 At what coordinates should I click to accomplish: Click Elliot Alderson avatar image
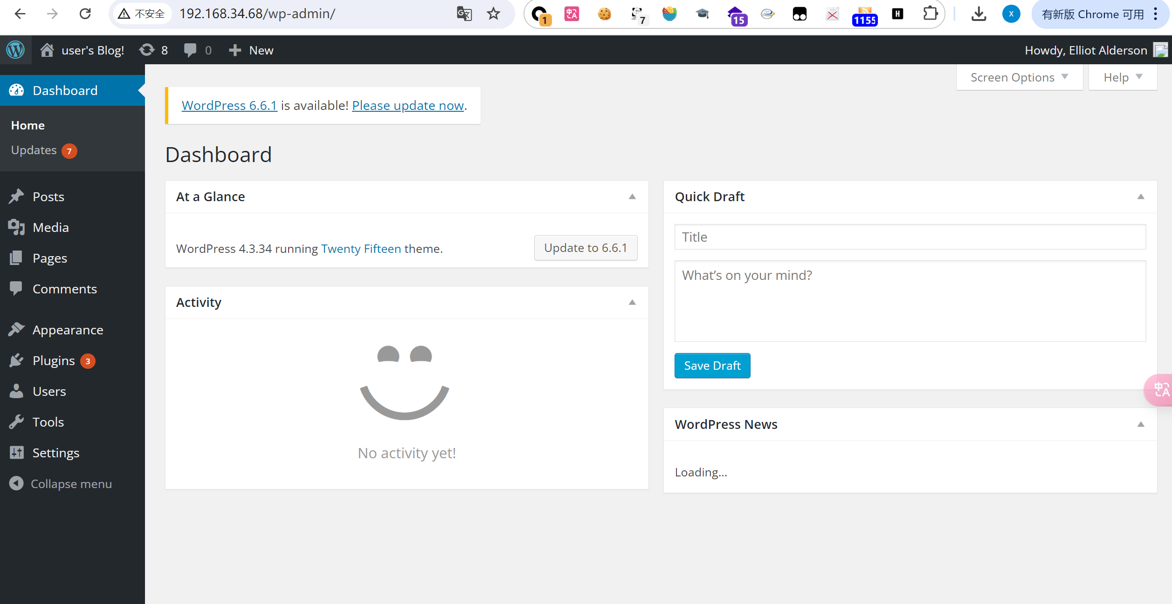coord(1160,50)
